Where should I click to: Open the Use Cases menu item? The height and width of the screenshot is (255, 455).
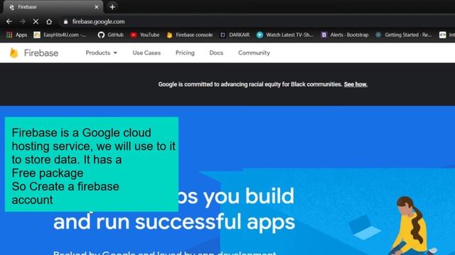click(146, 53)
